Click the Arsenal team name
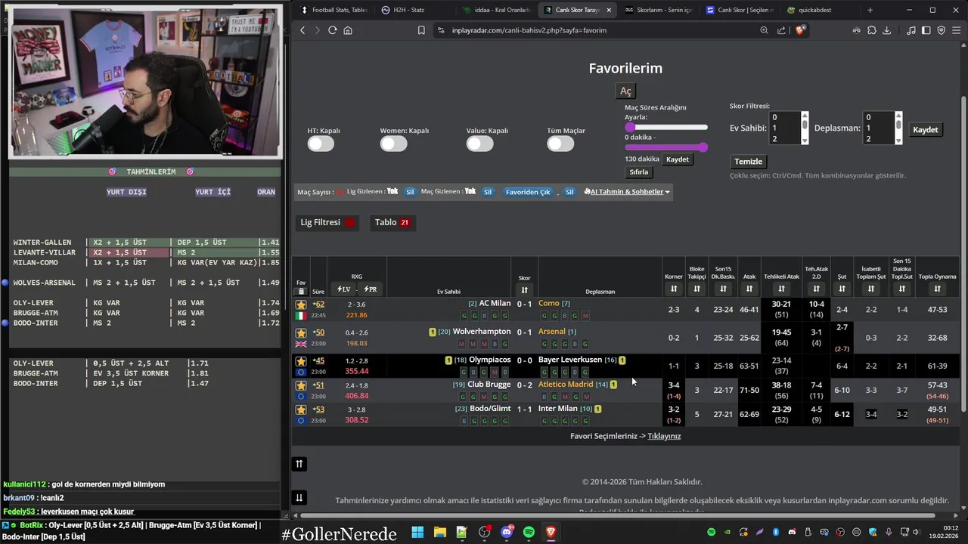This screenshot has width=968, height=544. (x=552, y=332)
